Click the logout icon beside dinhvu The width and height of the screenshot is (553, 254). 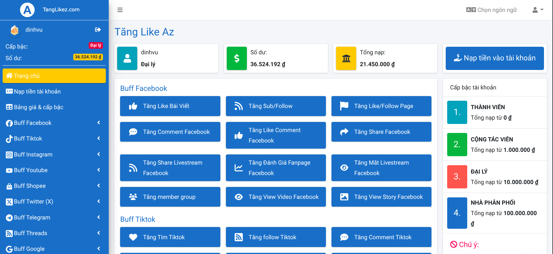point(98,30)
